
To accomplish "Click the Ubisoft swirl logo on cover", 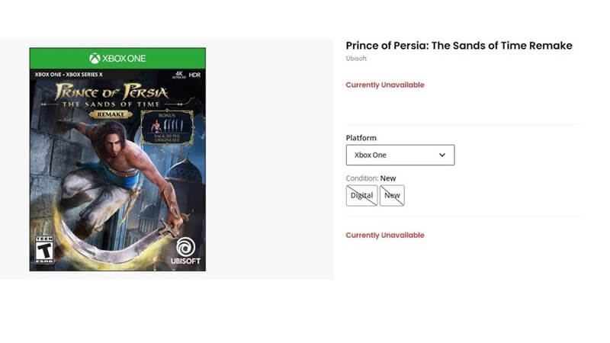I will pyautogui.click(x=185, y=248).
